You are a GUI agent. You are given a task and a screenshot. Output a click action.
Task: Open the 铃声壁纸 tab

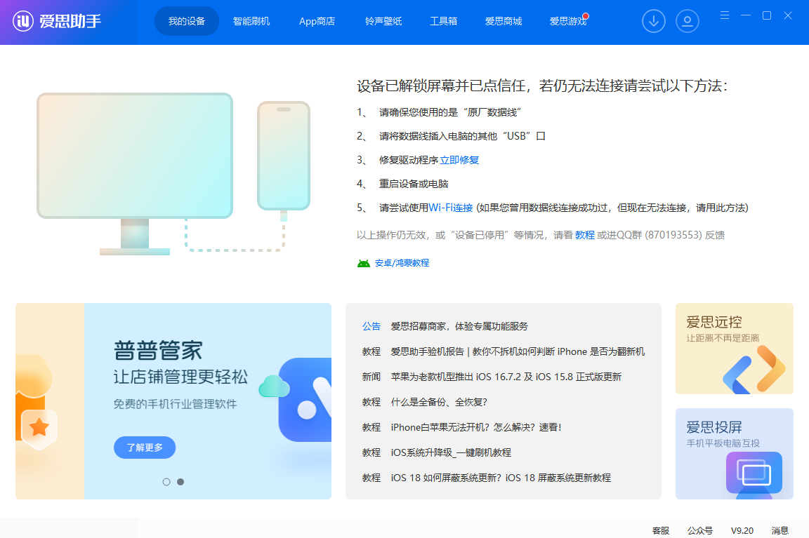(x=383, y=21)
